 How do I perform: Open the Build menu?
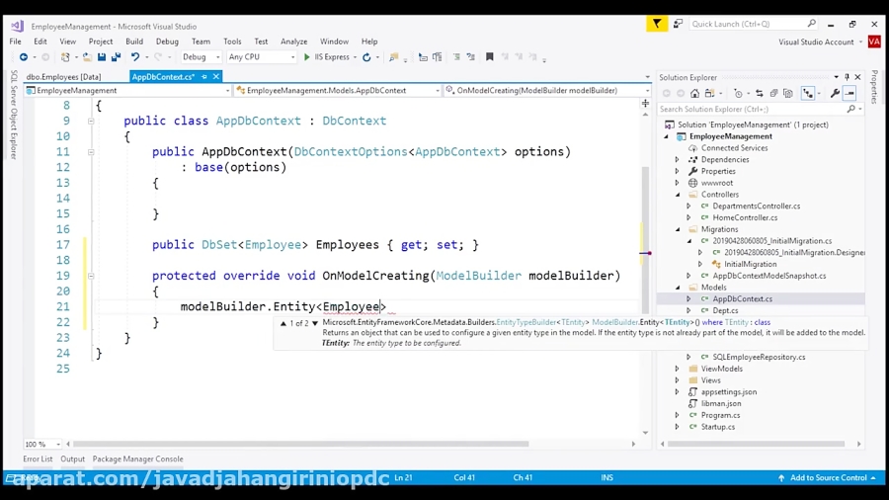click(134, 42)
